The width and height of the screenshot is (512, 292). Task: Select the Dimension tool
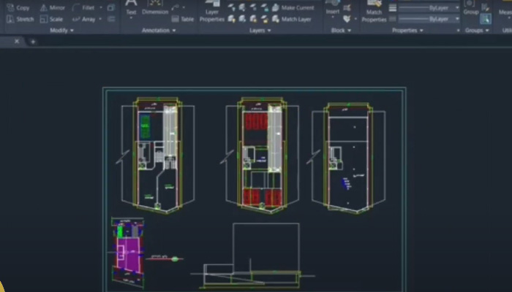point(154,10)
